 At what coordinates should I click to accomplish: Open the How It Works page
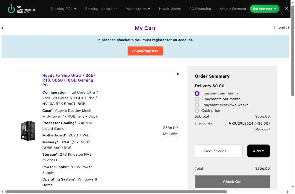170,9
